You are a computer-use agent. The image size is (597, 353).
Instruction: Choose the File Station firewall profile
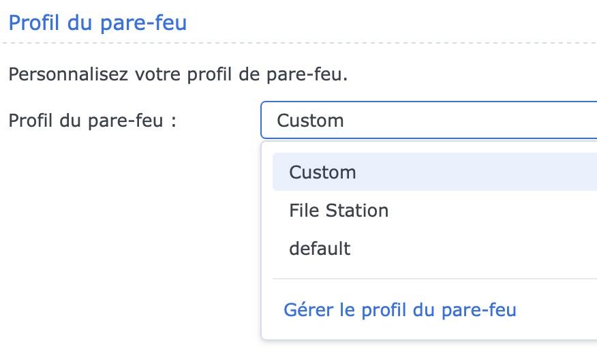(x=339, y=210)
